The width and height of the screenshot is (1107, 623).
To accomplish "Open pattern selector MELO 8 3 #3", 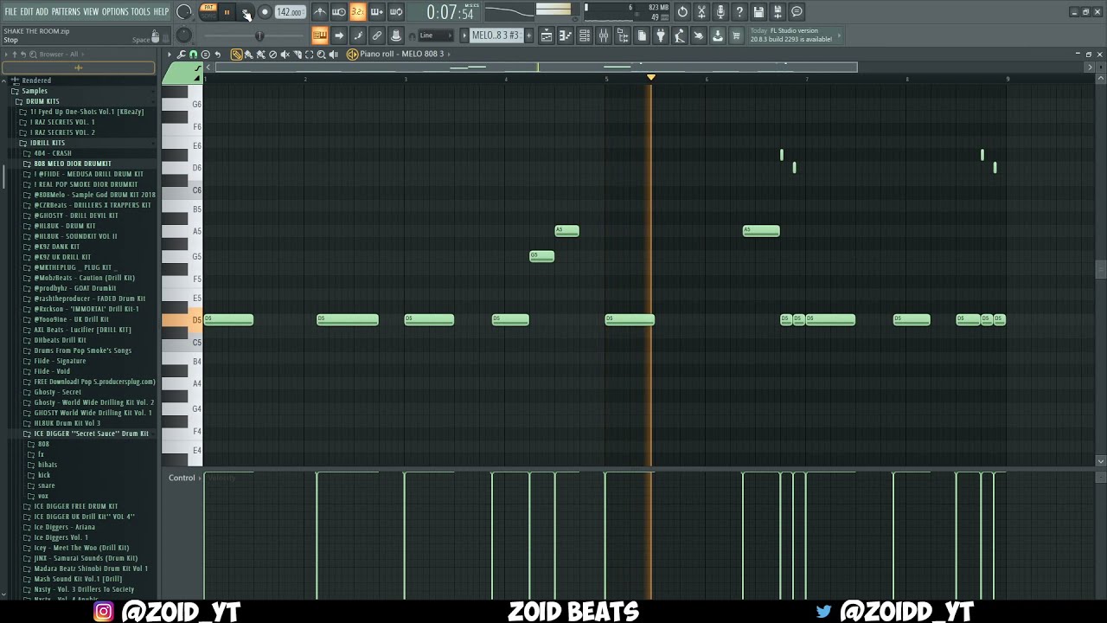I will click(x=495, y=35).
